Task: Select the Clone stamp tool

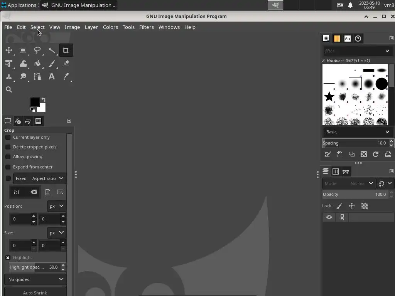Action: point(9,76)
